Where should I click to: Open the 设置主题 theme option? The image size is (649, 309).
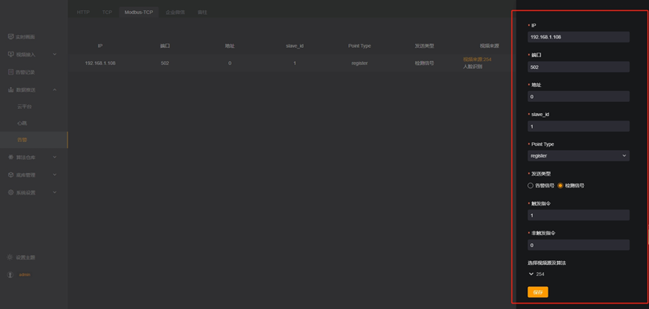26,257
